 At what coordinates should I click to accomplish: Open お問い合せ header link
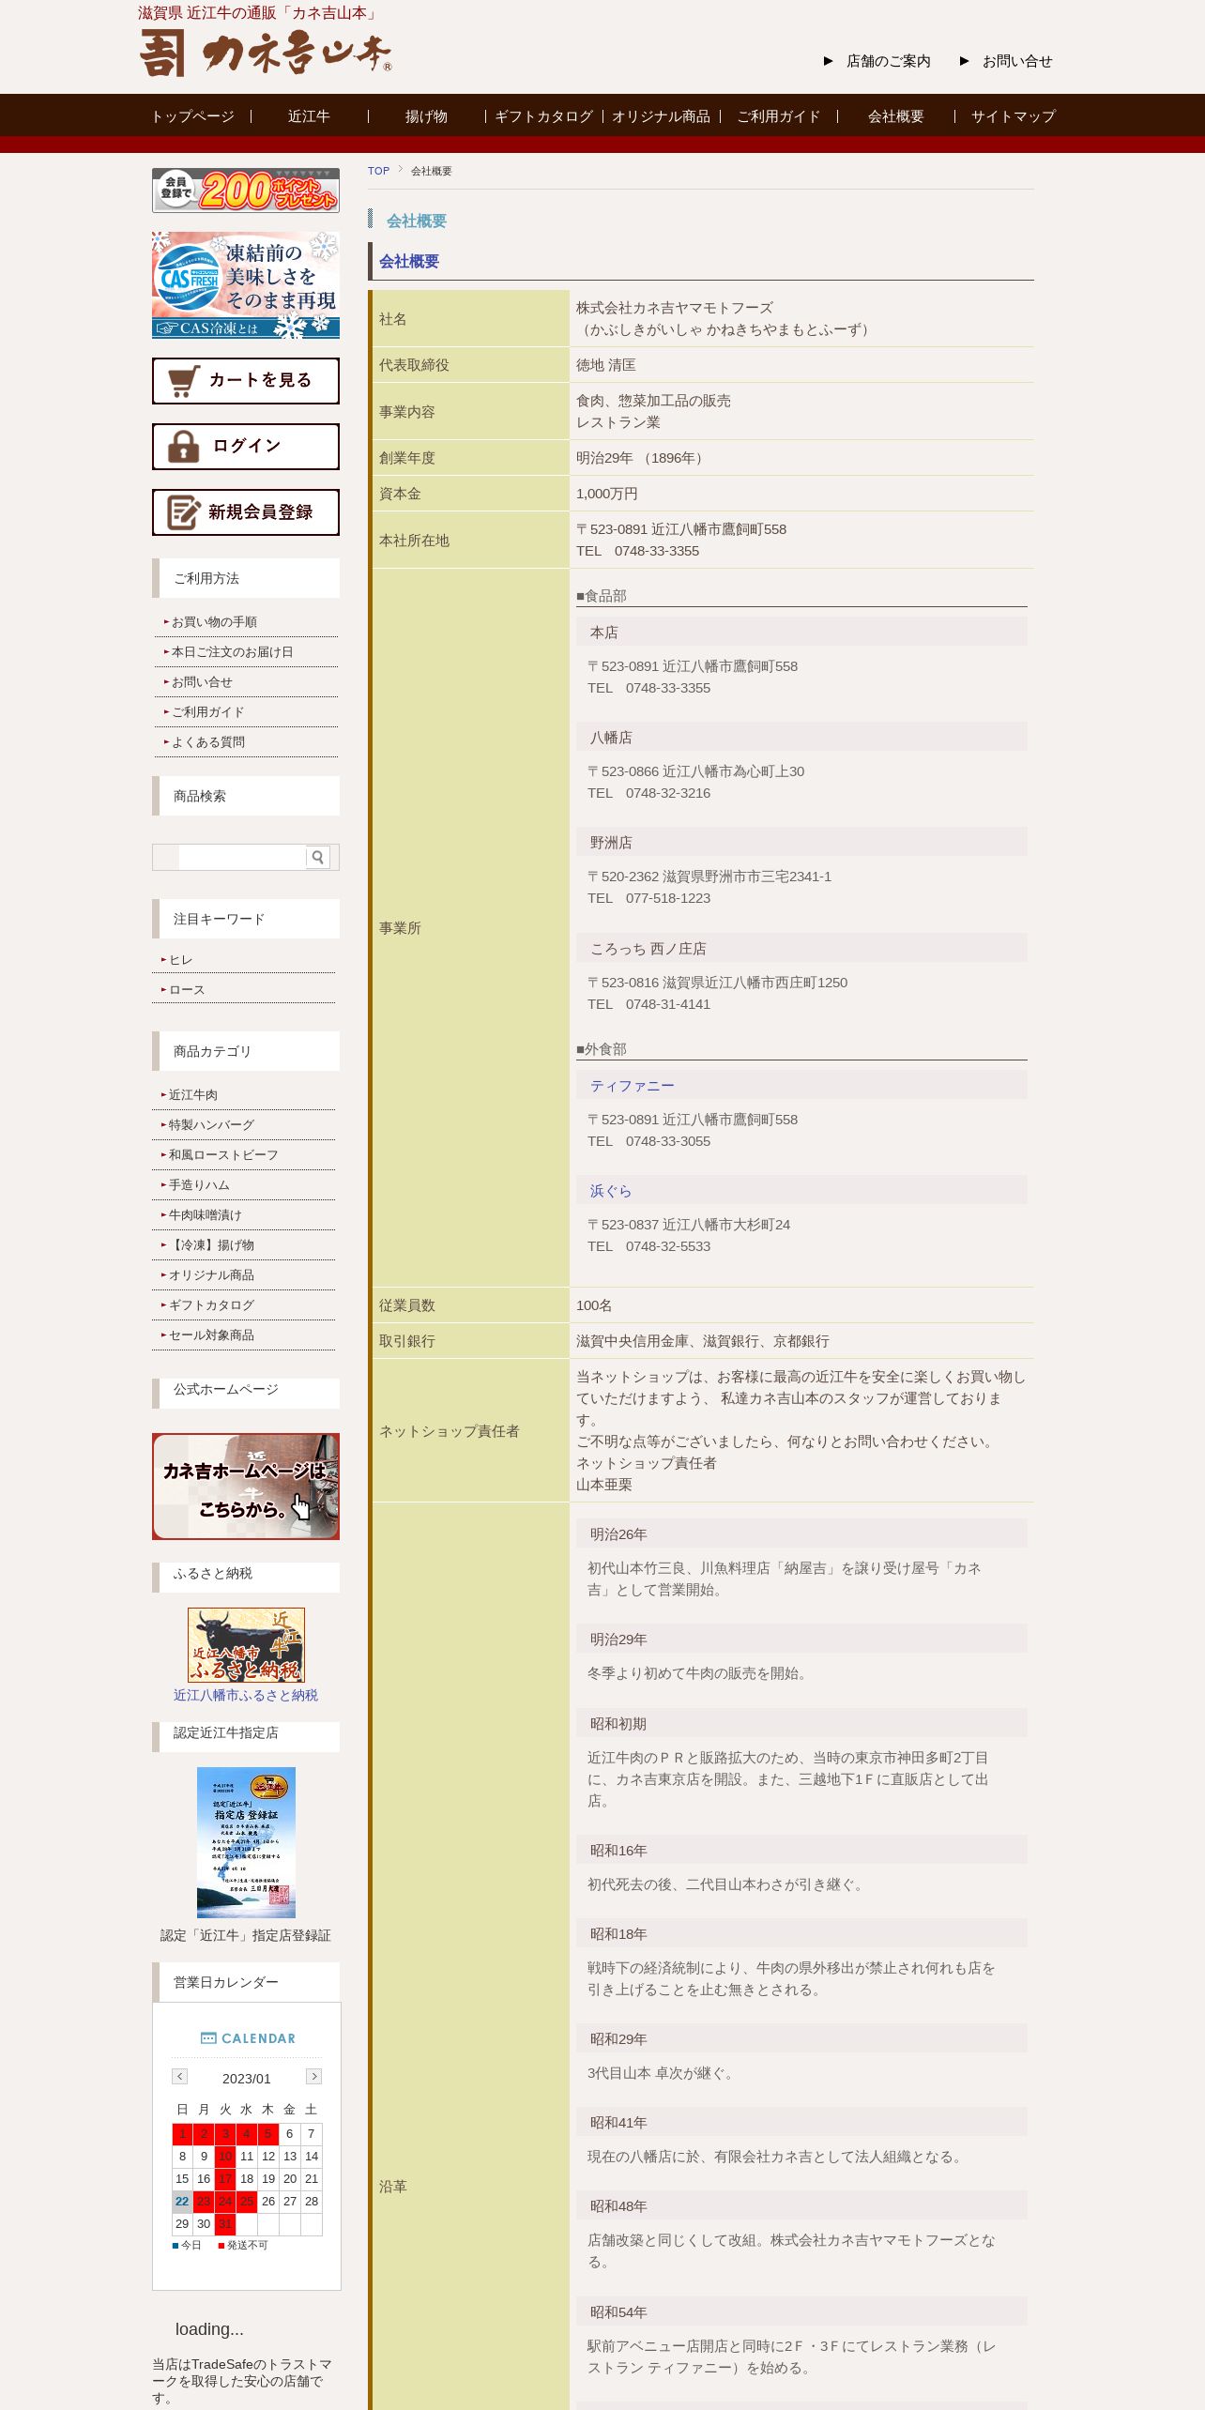pyautogui.click(x=1017, y=61)
